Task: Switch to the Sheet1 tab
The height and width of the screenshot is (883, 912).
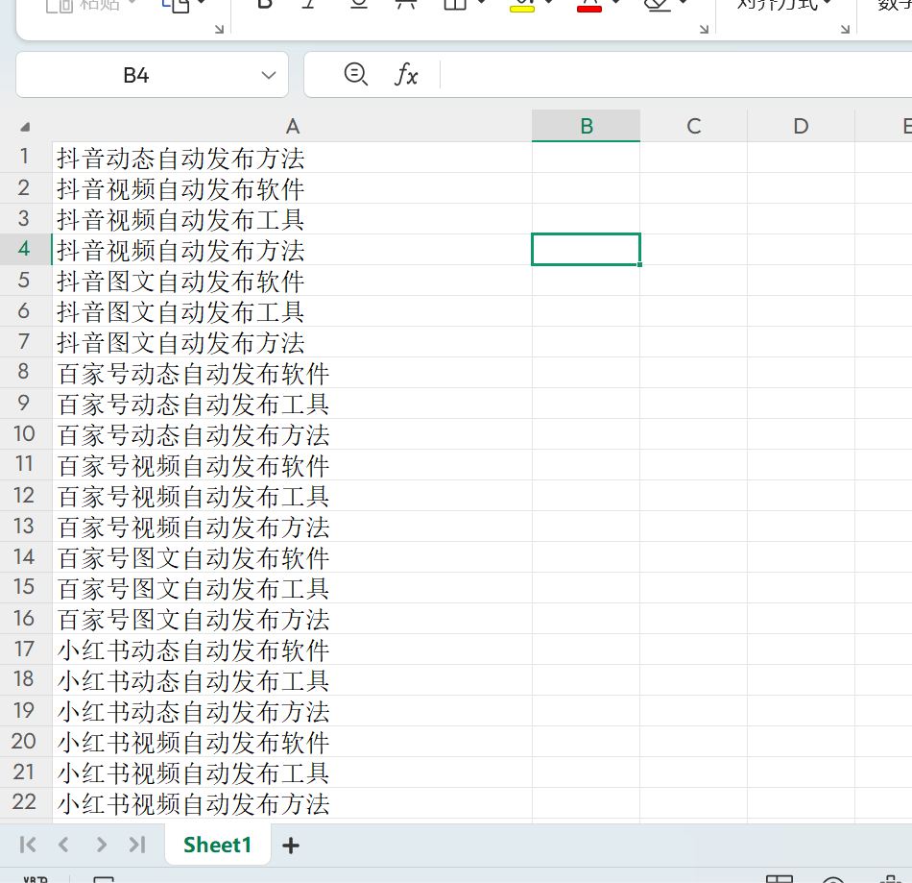Action: pyautogui.click(x=218, y=845)
